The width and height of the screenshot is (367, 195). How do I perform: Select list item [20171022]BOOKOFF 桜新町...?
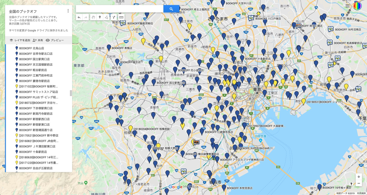pyautogui.click(x=39, y=86)
